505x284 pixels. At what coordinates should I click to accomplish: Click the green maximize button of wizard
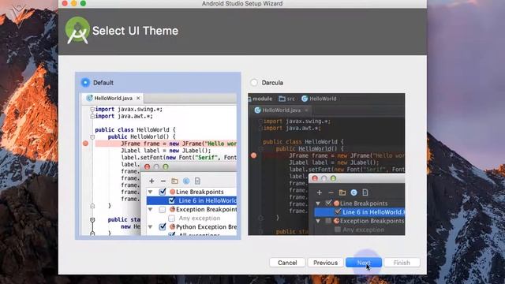point(83,3)
